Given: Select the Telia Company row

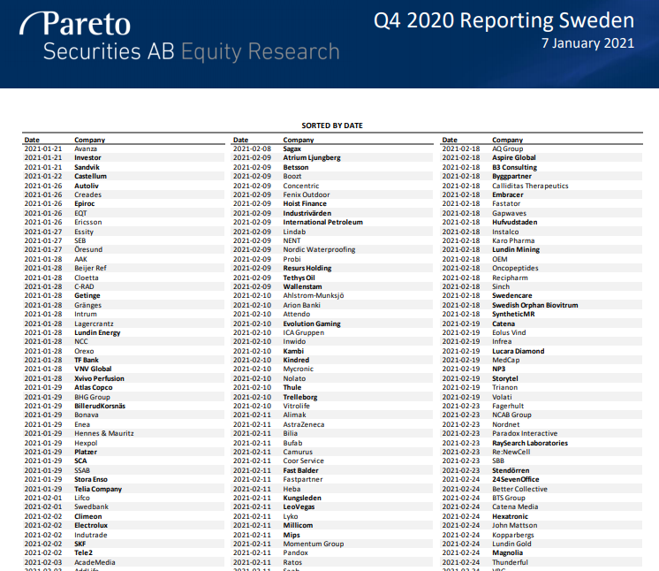Looking at the screenshot, I should pyautogui.click(x=123, y=489).
